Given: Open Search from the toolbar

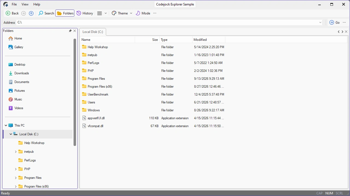Looking at the screenshot, I should pyautogui.click(x=46, y=13).
